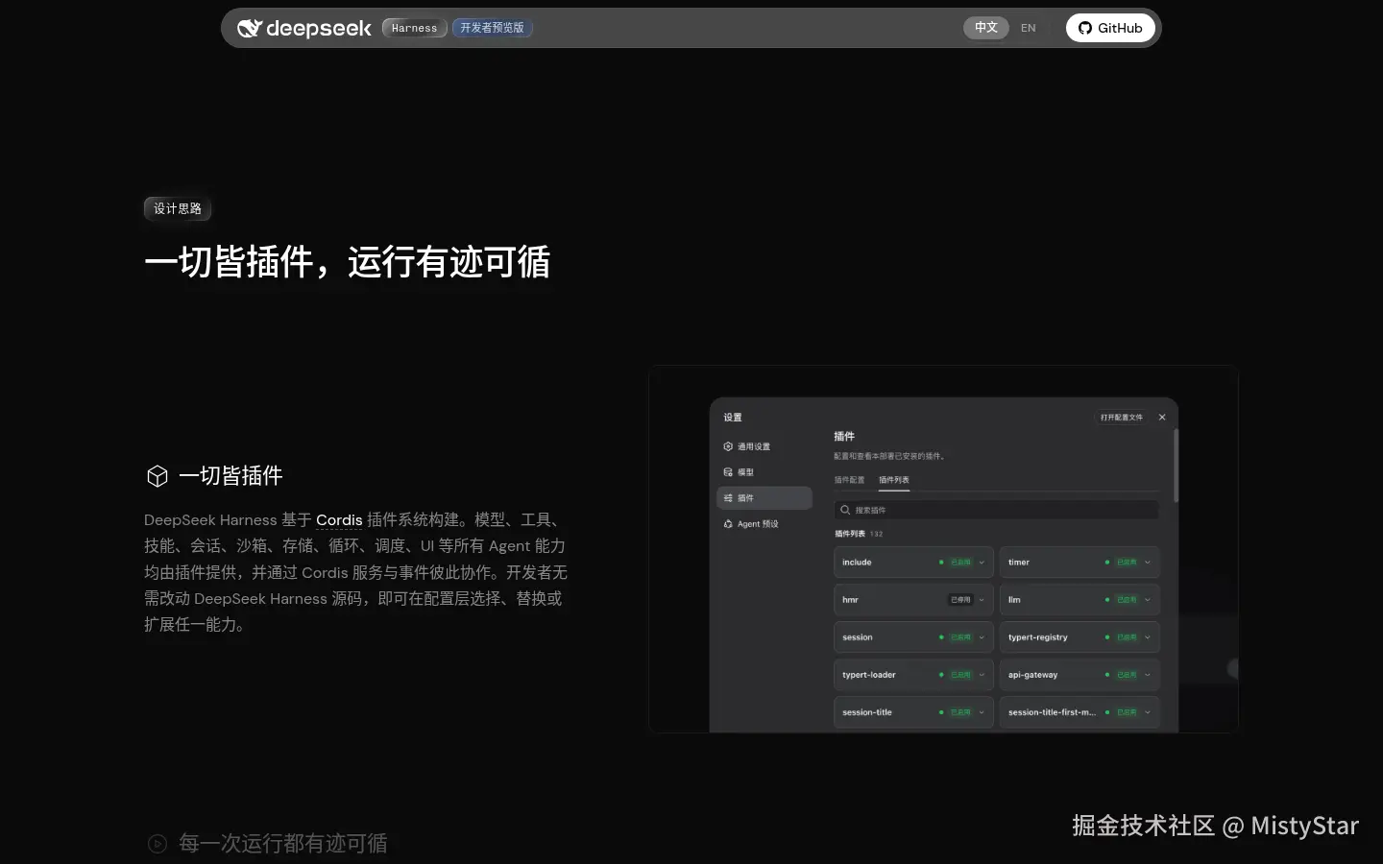Click the search magnifier icon
The image size is (1383, 864).
click(x=845, y=510)
